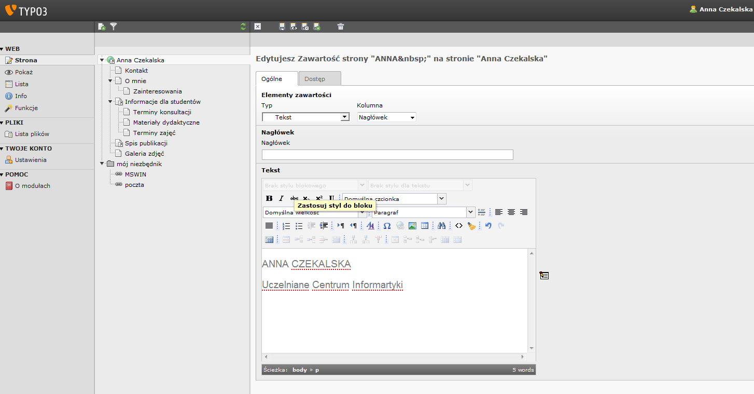Open the Lista plików module
This screenshot has width=754, height=394.
point(32,134)
